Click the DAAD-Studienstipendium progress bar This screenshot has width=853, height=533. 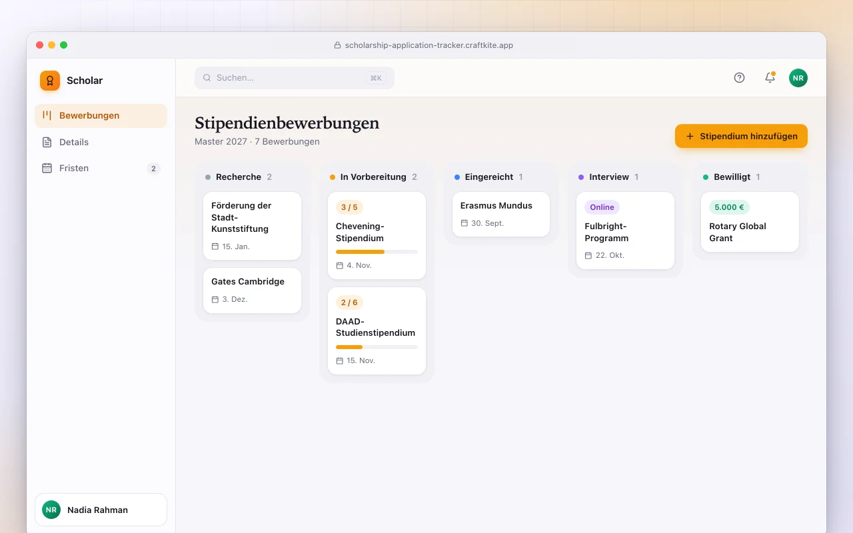click(377, 347)
